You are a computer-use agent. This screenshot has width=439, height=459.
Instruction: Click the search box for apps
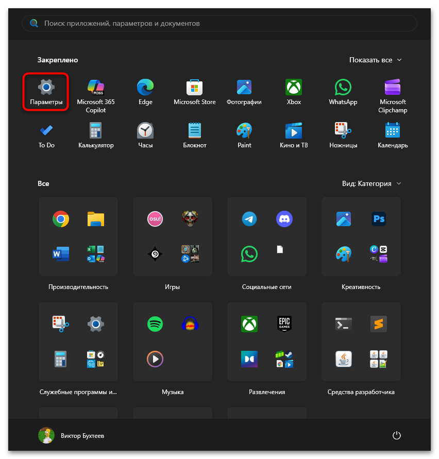[220, 23]
